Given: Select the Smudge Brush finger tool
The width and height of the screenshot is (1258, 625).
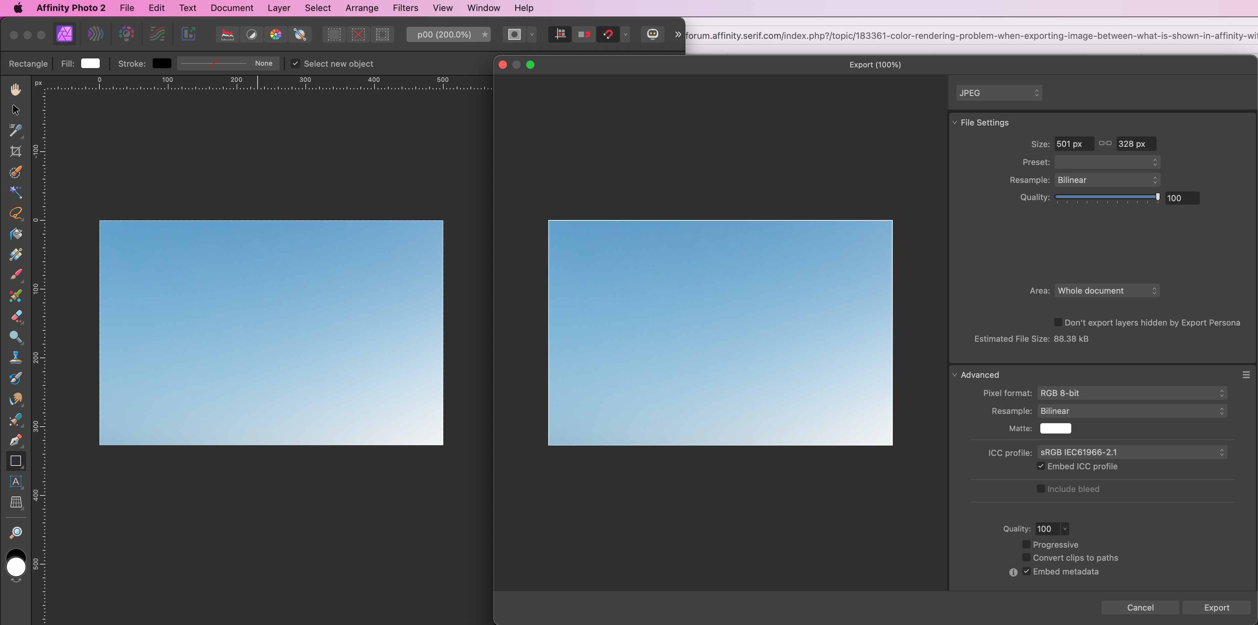Looking at the screenshot, I should click(15, 399).
